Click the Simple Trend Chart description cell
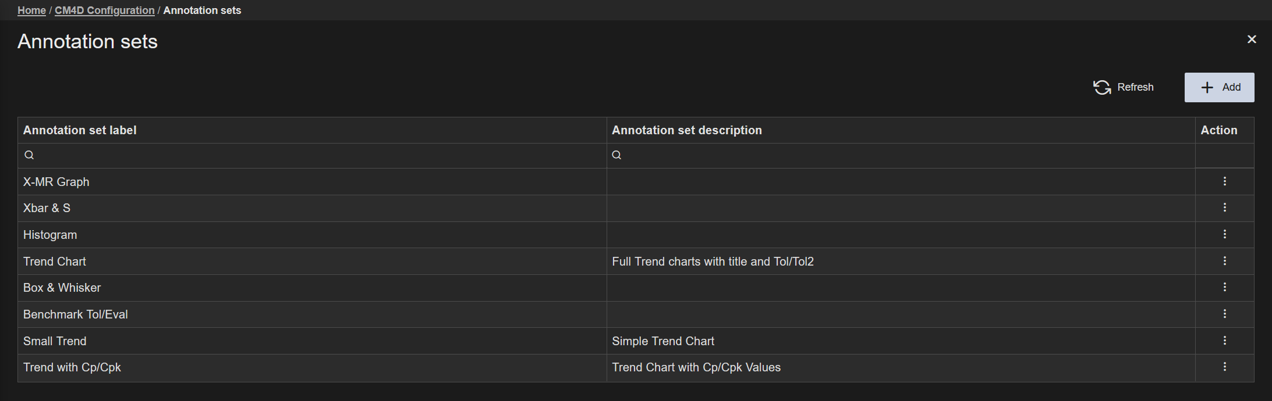1272x401 pixels. click(663, 341)
